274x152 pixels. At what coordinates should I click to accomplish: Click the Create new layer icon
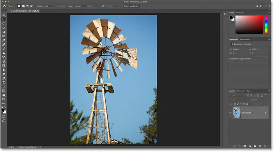click(260, 146)
